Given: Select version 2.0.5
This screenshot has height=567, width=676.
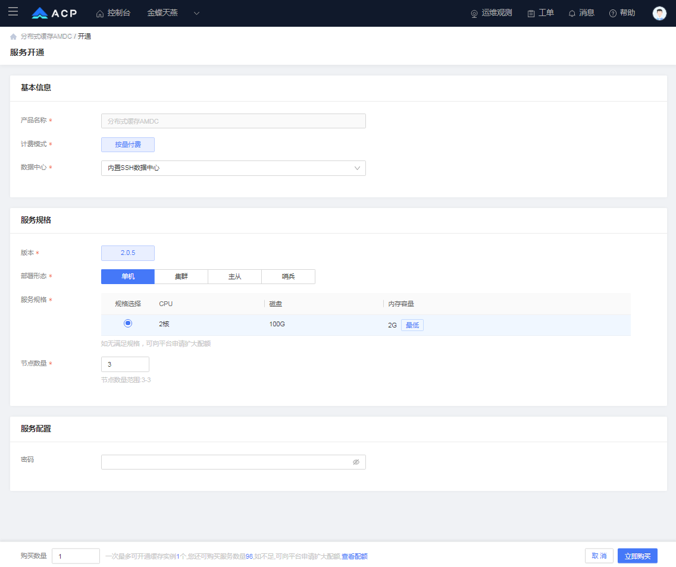Looking at the screenshot, I should [127, 253].
